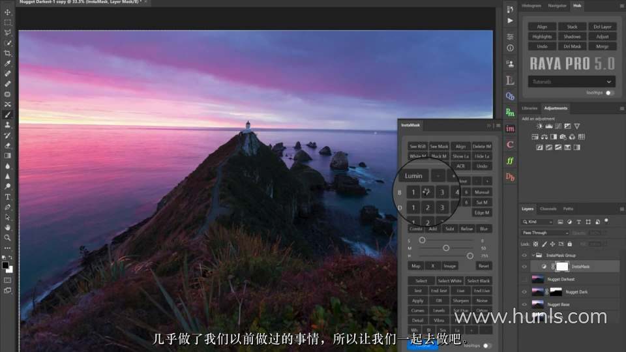Click the foreground color swatch
This screenshot has height=352, width=626.
(x=5, y=266)
